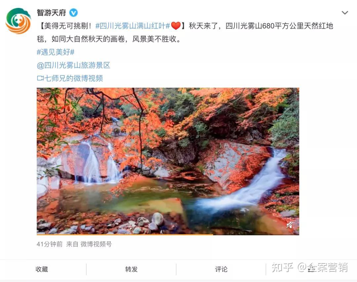
Task: Select 评论 to comment
Action: tap(221, 269)
